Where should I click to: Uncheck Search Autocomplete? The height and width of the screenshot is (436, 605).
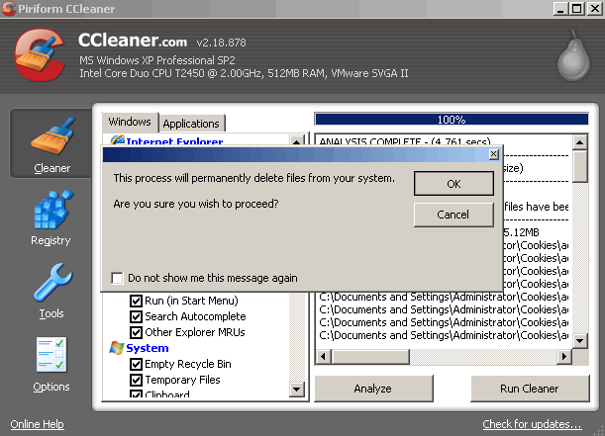(136, 316)
